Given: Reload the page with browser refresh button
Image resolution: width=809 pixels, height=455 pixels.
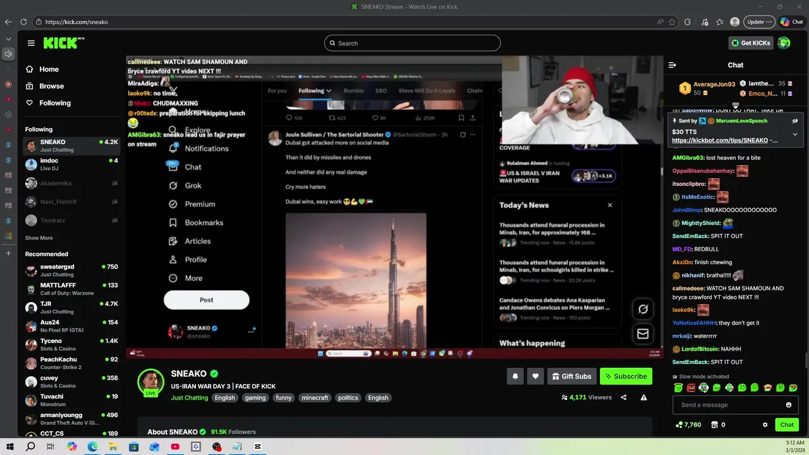Looking at the screenshot, I should 23,21.
